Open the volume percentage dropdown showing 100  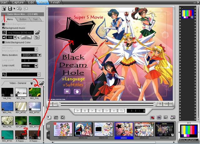(x=15, y=37)
